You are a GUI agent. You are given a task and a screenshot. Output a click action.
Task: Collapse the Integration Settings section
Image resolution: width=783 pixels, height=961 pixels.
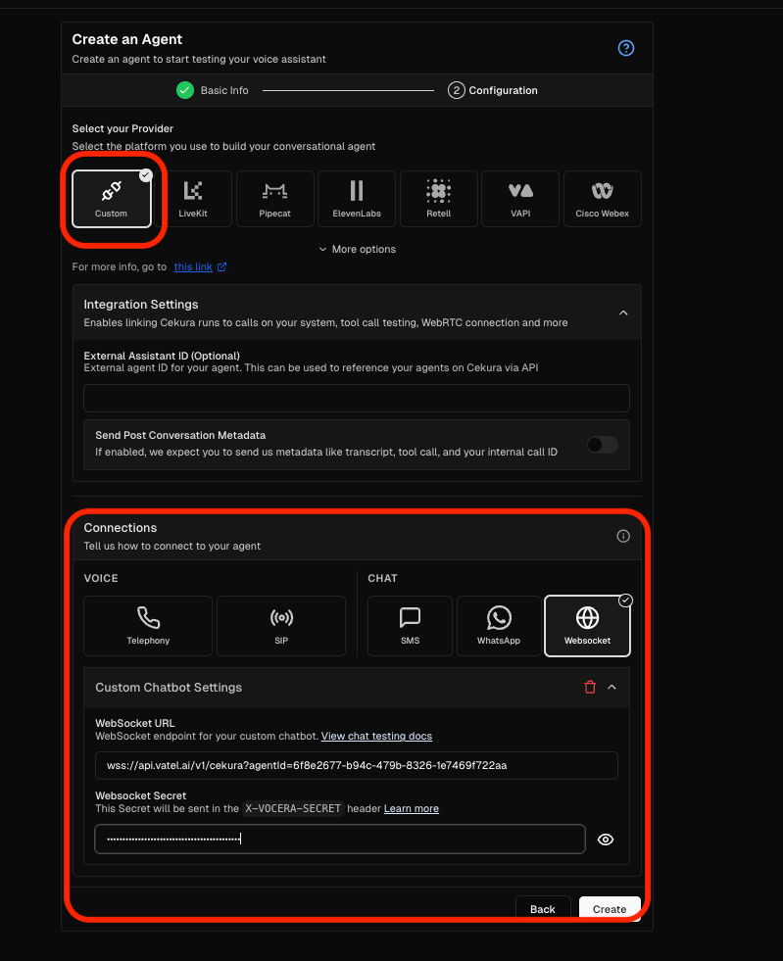pos(623,312)
